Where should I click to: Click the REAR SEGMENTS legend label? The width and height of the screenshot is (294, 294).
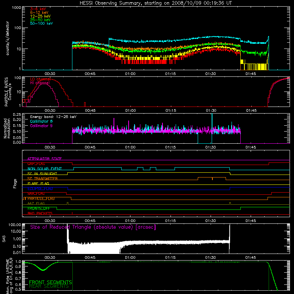click(49, 286)
